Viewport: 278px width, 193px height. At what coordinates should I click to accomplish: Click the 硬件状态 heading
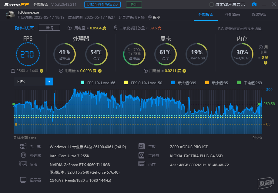click(x=25, y=28)
